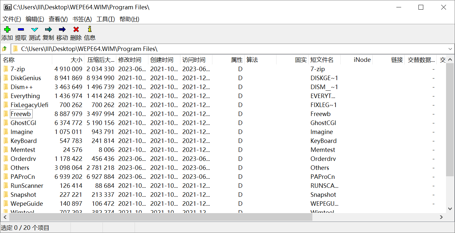The width and height of the screenshot is (455, 233).
Task: Click the yellow Info (信息) icon
Action: coord(90,29)
